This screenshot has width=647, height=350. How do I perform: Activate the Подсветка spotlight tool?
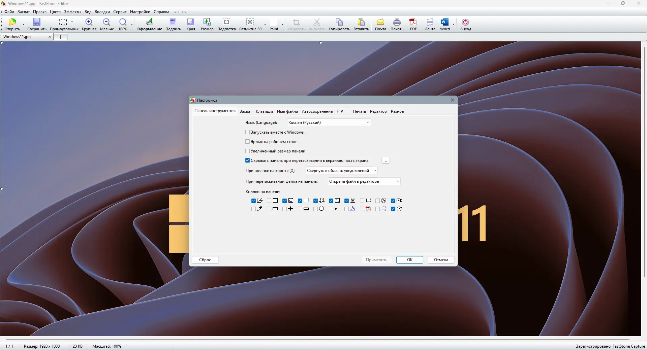226,24
